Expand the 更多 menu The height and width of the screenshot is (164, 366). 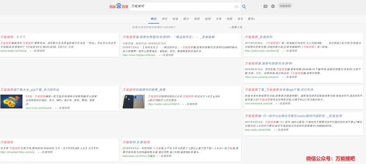[251, 19]
